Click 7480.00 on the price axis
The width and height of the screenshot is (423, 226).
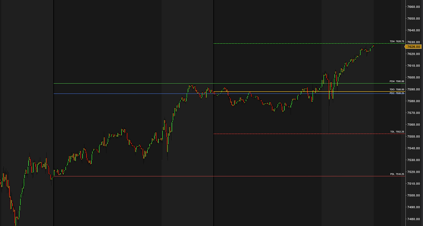pyautogui.click(x=414, y=219)
